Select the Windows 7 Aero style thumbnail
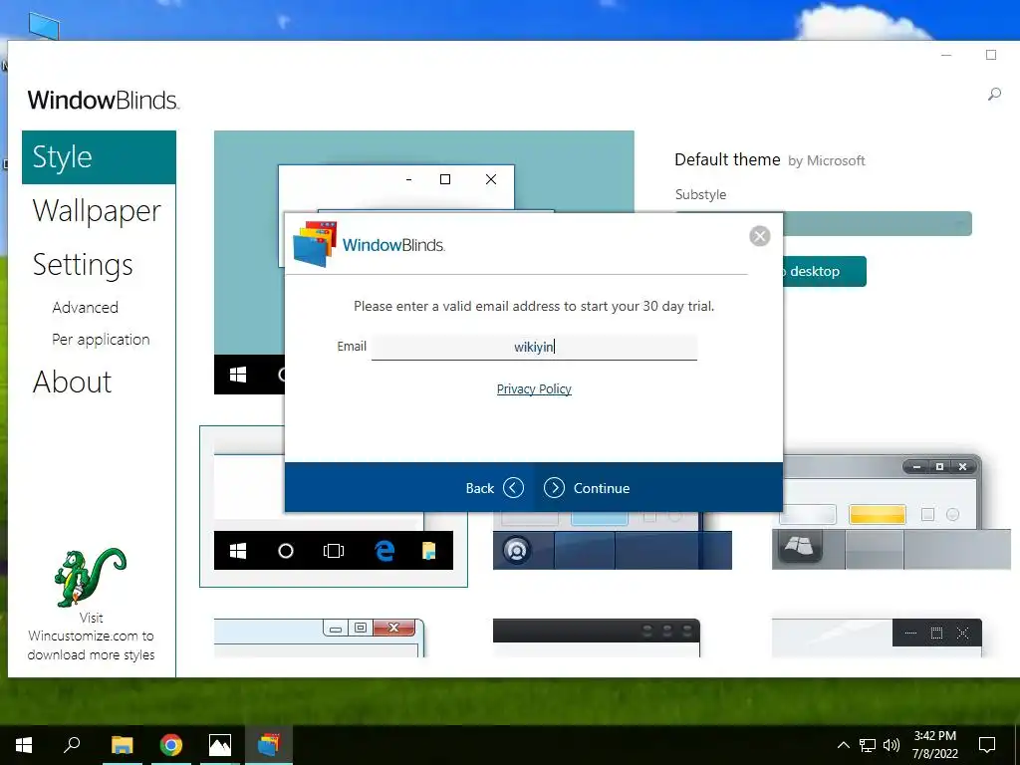 (x=320, y=637)
